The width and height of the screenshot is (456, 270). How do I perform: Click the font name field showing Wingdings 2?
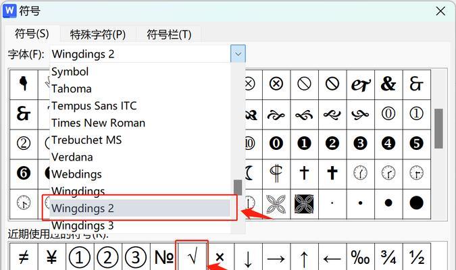[140, 54]
